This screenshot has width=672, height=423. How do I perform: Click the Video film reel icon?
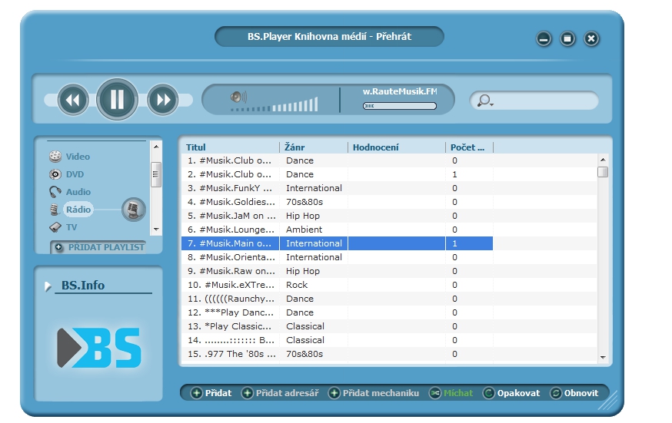(55, 157)
